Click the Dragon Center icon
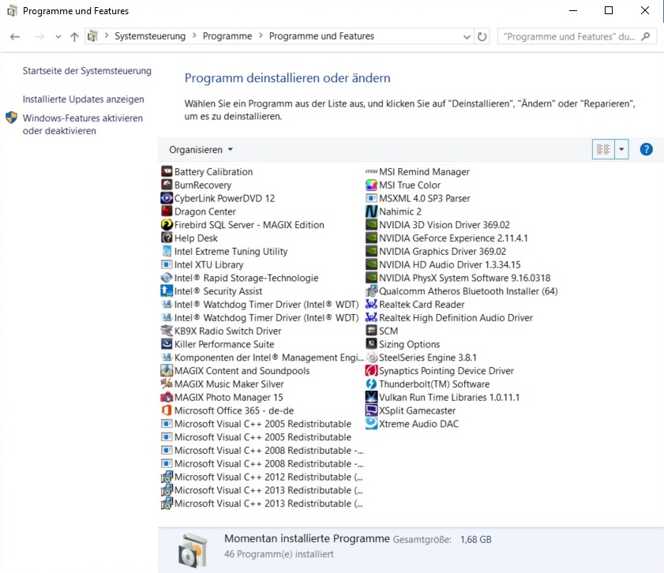Screen dimensions: 664x573 click(x=167, y=212)
